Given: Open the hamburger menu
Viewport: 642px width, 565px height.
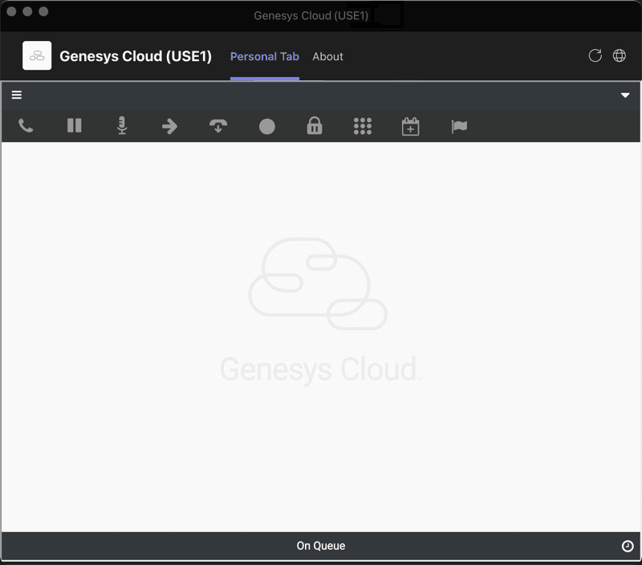Looking at the screenshot, I should [x=16, y=94].
